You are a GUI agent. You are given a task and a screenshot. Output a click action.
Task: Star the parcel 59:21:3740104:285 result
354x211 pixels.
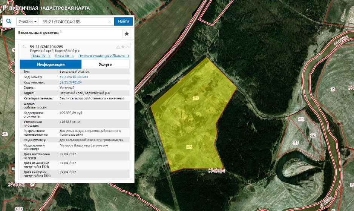(123, 47)
